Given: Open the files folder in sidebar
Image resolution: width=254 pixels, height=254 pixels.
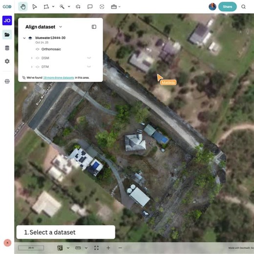Looking at the screenshot, I should tap(7, 35).
